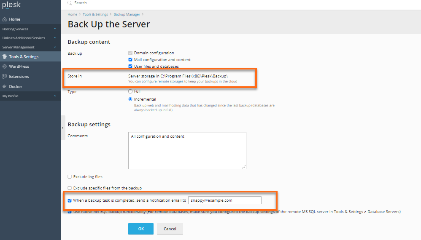
Task: Click the Tools & Settings sliders icon
Action: [5, 57]
